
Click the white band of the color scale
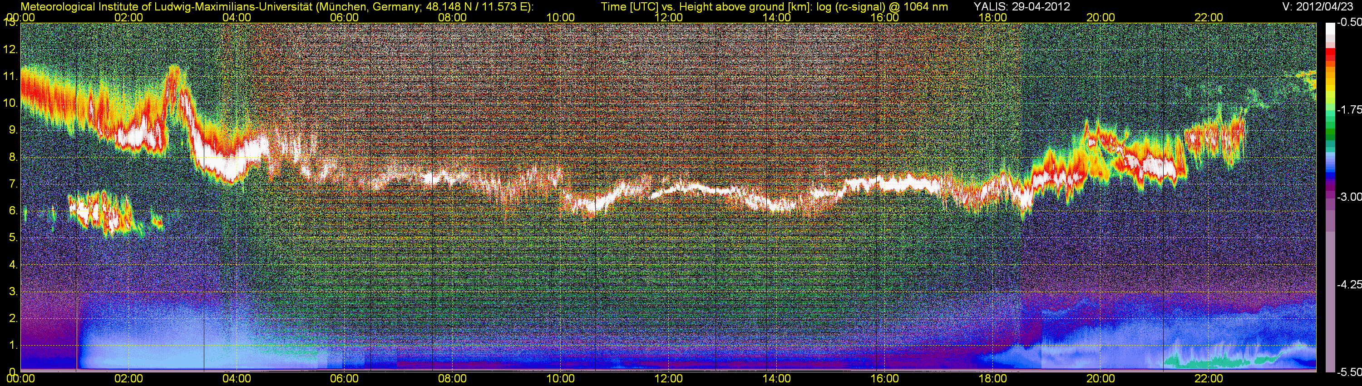[1330, 29]
